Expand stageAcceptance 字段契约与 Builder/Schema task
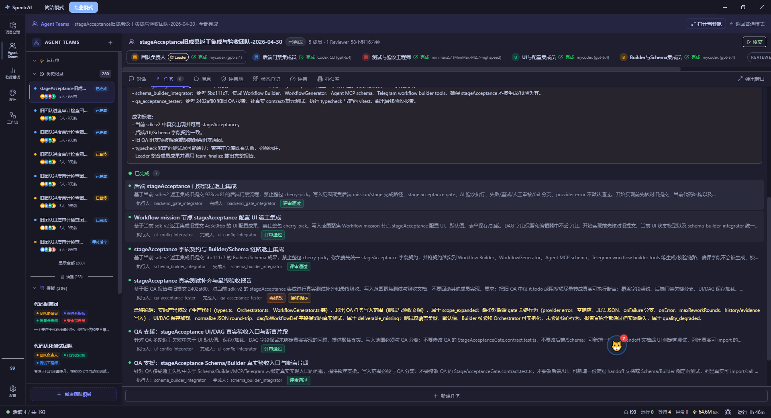Screen dimensions: 771x418 (x=445, y=258)
